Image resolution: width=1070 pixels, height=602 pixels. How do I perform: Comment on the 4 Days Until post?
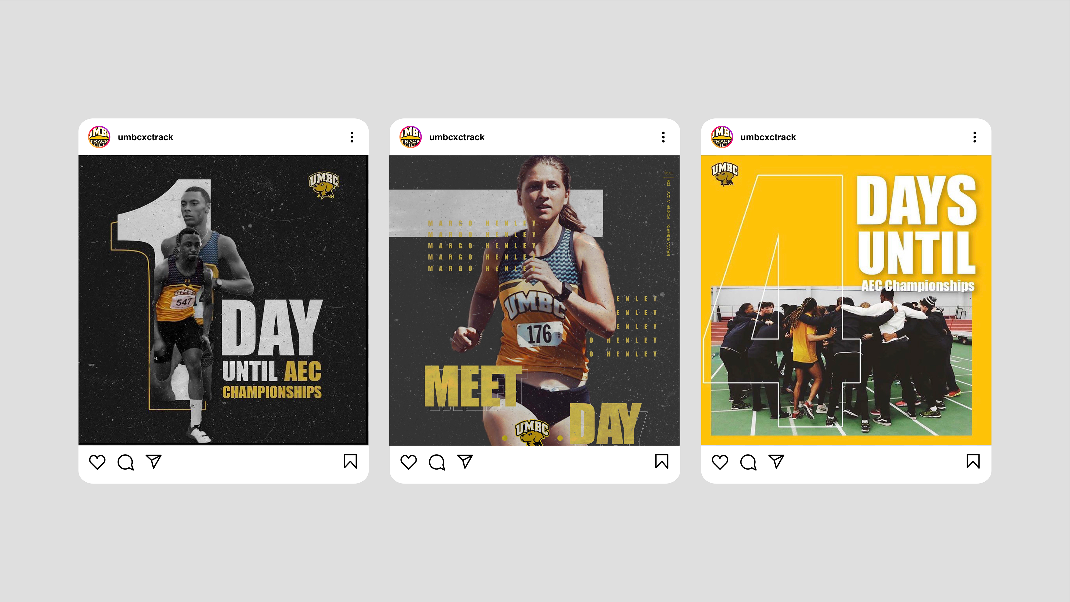coord(748,462)
